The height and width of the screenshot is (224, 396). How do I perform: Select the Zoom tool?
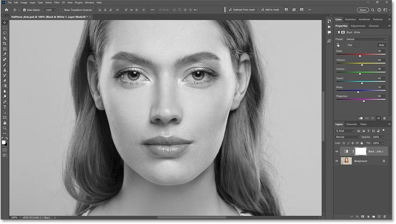tap(4, 128)
